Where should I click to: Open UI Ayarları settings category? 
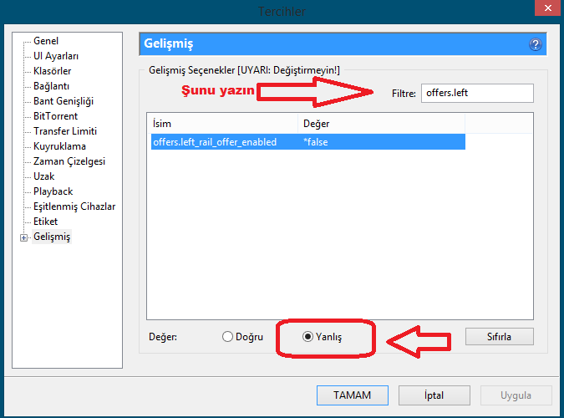click(56, 56)
